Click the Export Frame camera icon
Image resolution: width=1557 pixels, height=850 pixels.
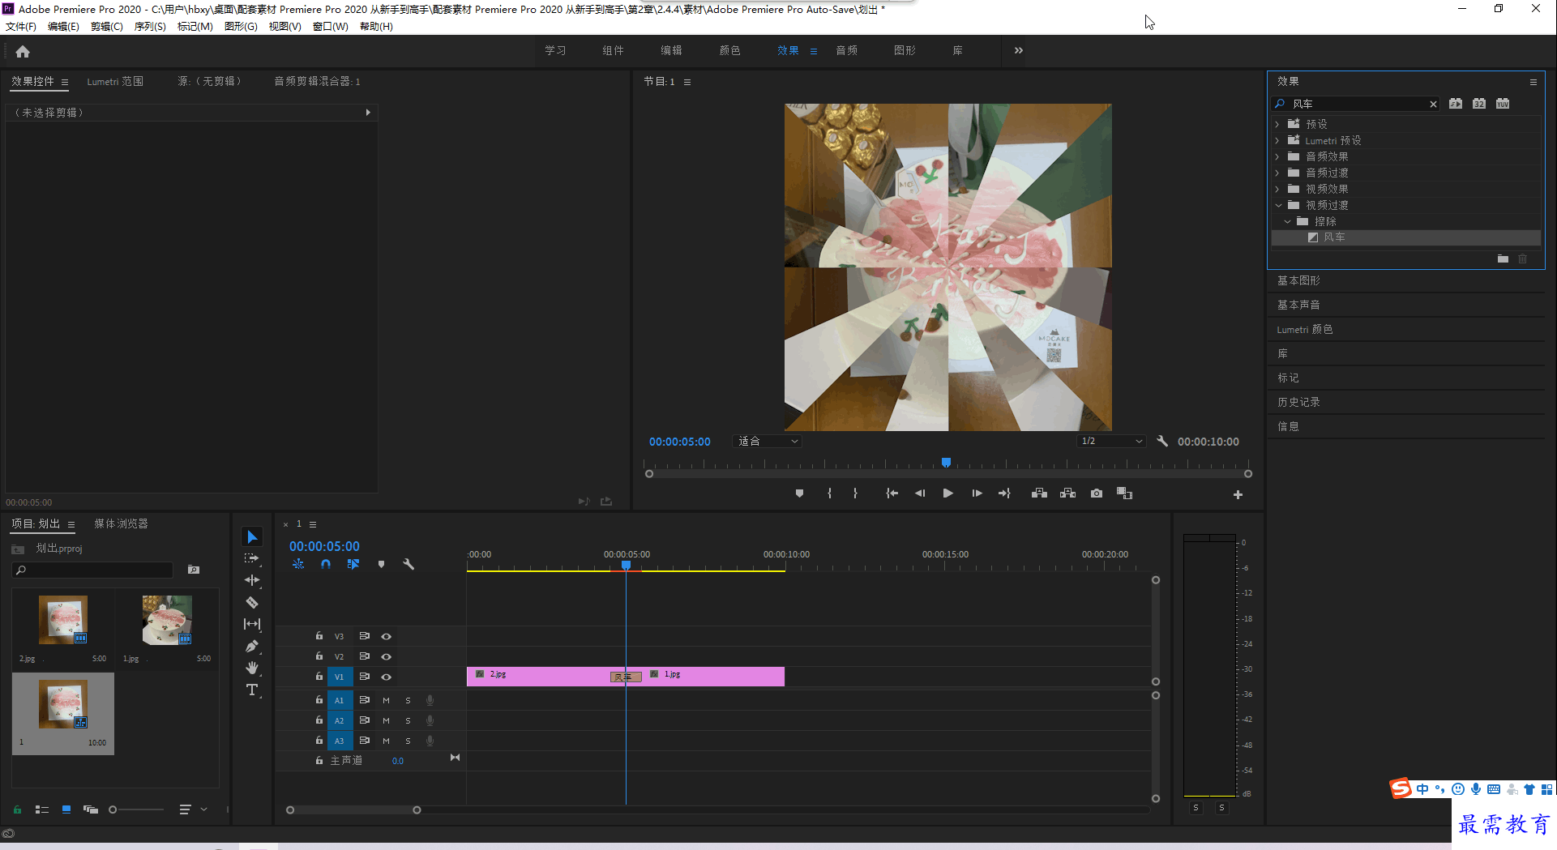click(1097, 493)
